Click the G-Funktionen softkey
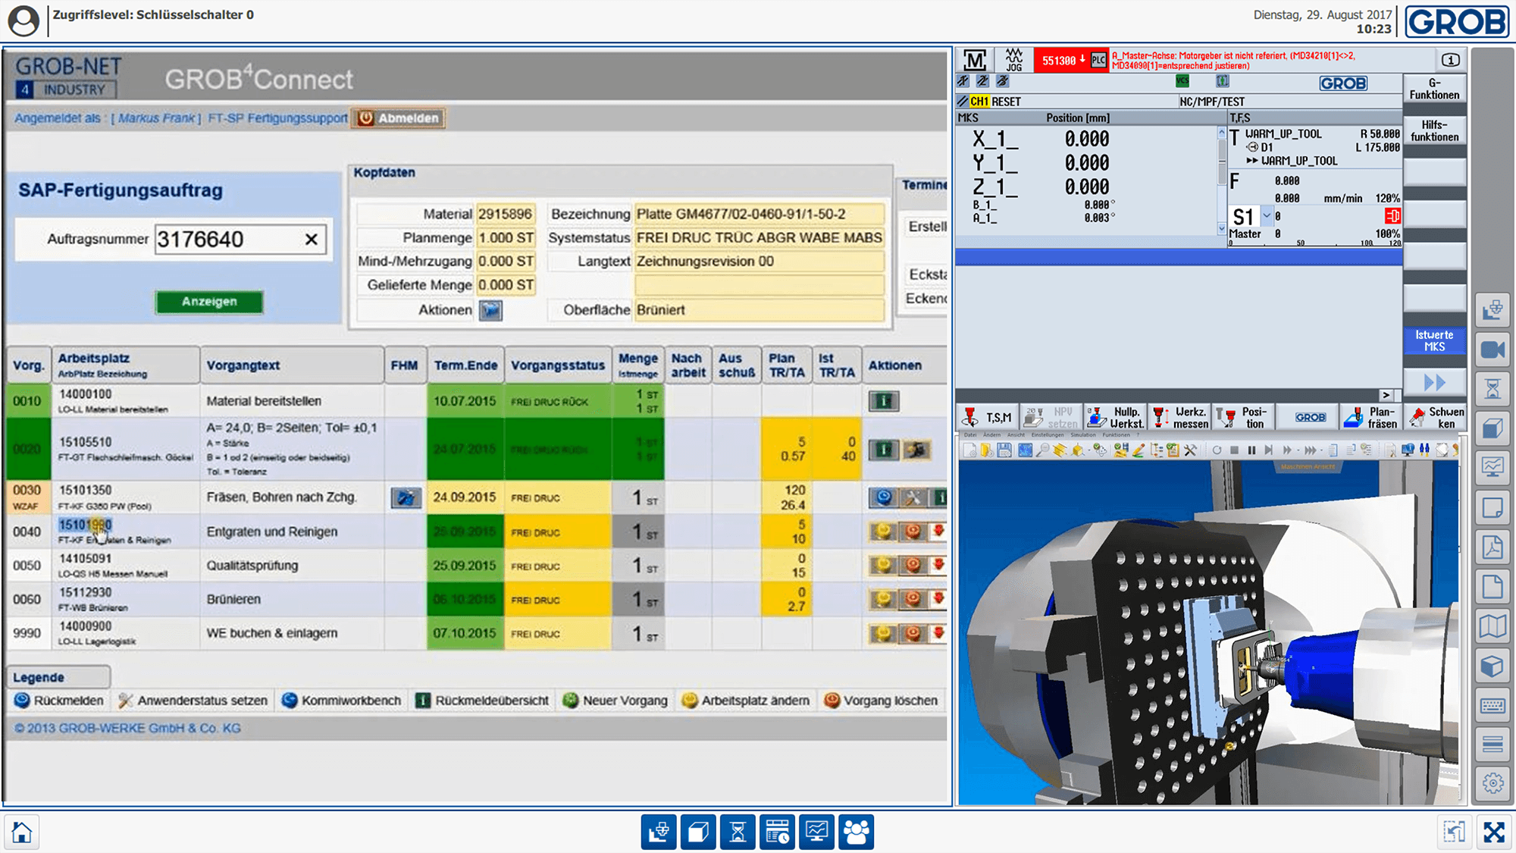Image resolution: width=1516 pixels, height=853 pixels. pyautogui.click(x=1434, y=89)
